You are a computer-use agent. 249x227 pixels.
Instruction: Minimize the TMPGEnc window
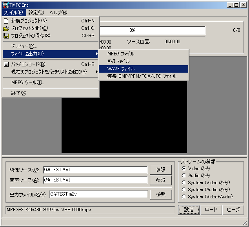point(230,5)
